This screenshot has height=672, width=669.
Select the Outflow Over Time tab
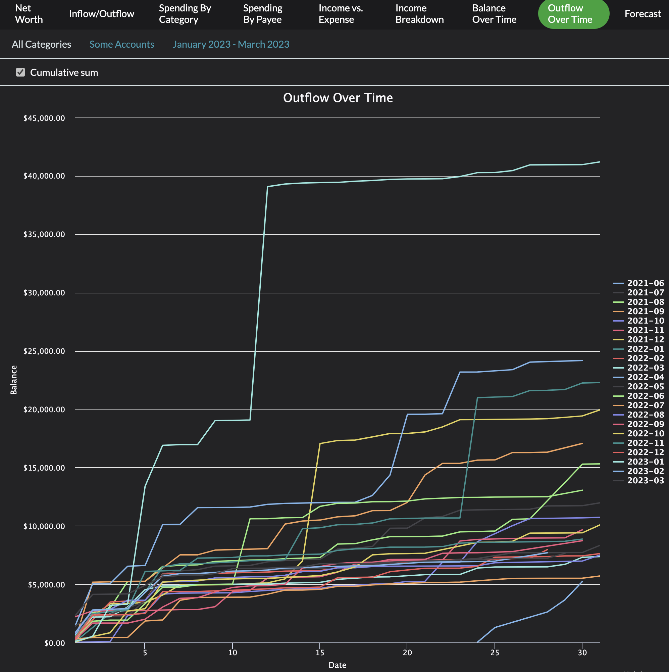point(573,14)
